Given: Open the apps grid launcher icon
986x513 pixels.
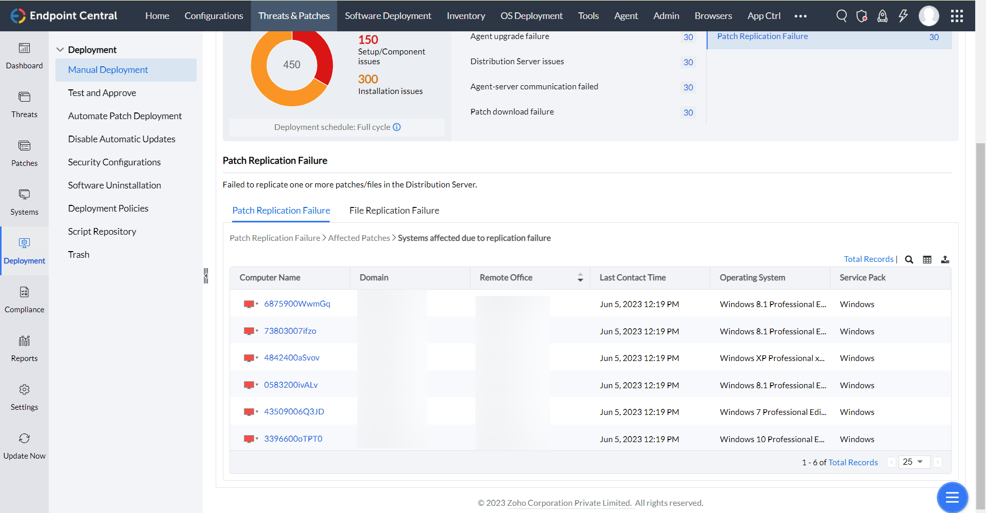Looking at the screenshot, I should pyautogui.click(x=957, y=16).
